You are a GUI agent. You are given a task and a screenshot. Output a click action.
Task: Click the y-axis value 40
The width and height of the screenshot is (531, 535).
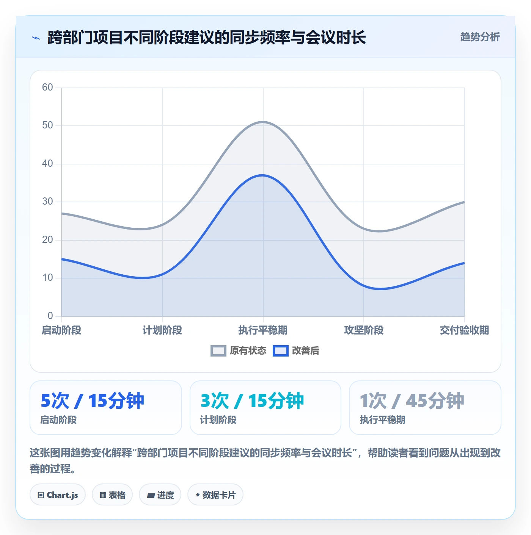tap(47, 164)
